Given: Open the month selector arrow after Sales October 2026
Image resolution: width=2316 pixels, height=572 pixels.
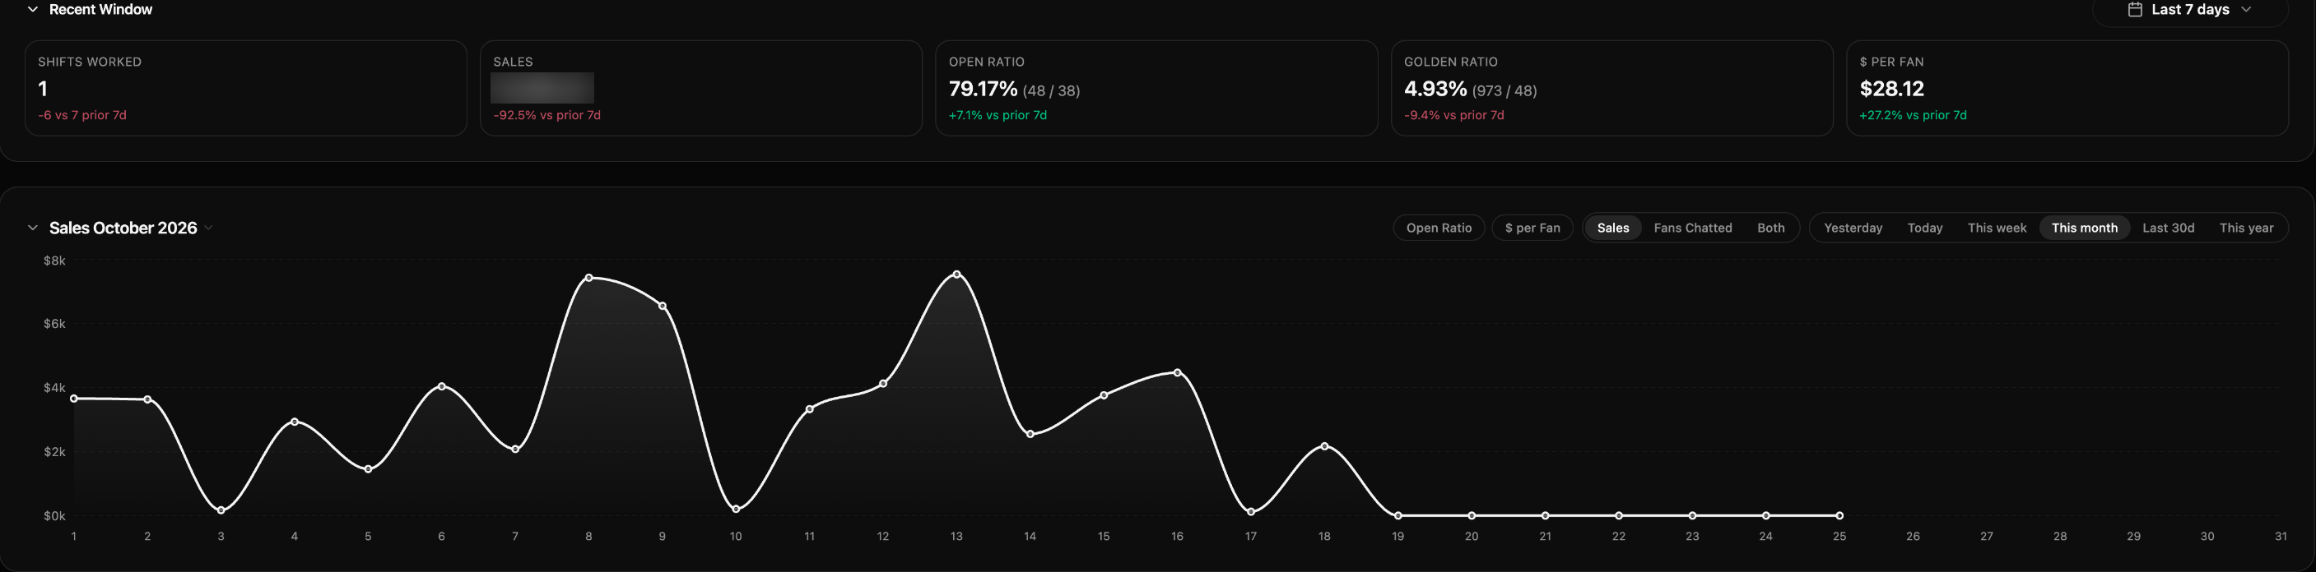Looking at the screenshot, I should click(x=208, y=228).
